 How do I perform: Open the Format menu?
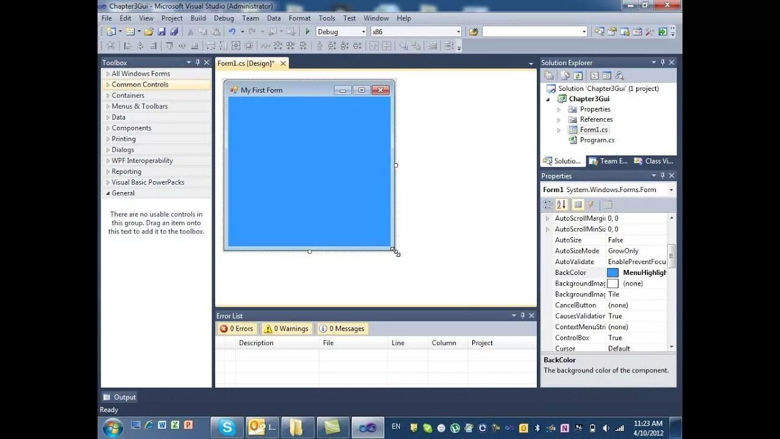pyautogui.click(x=299, y=18)
